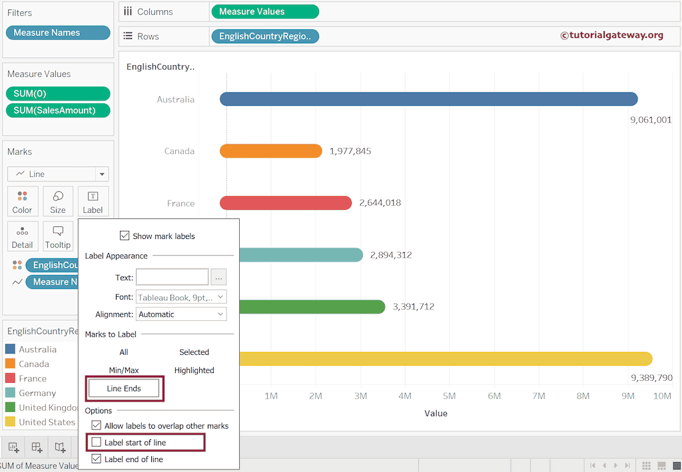Click the Australia blue legend swatch
This screenshot has width=682, height=472.
click(11, 349)
